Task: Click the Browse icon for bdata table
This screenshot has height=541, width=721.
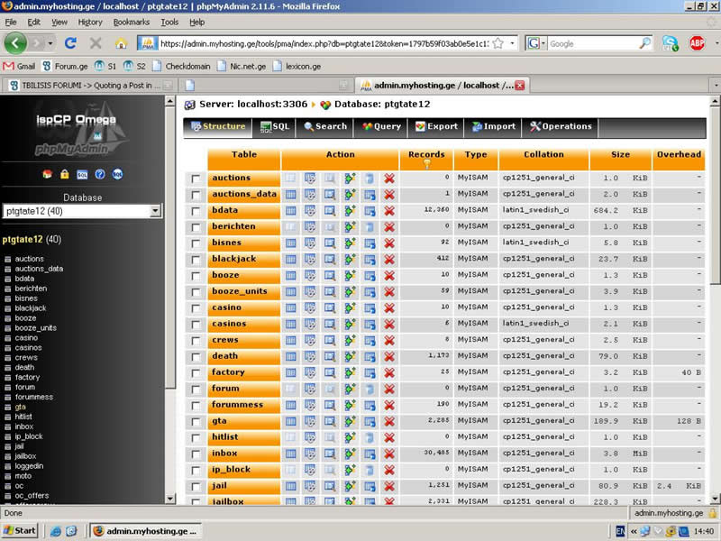Action: click(290, 211)
